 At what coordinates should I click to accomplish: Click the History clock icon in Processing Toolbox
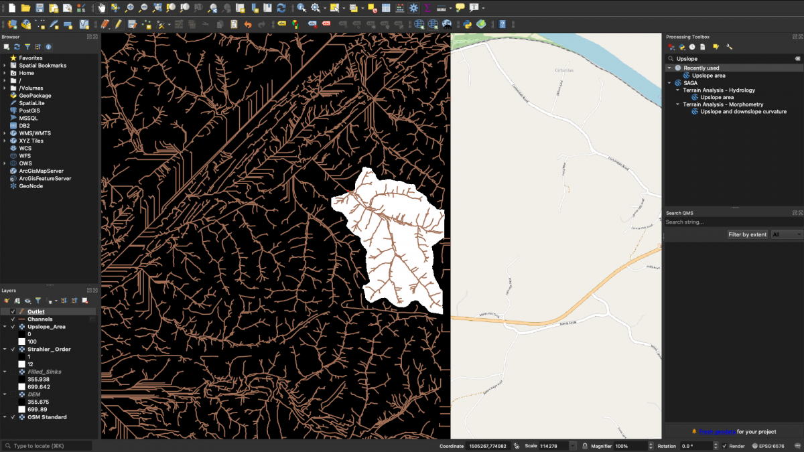click(x=692, y=47)
